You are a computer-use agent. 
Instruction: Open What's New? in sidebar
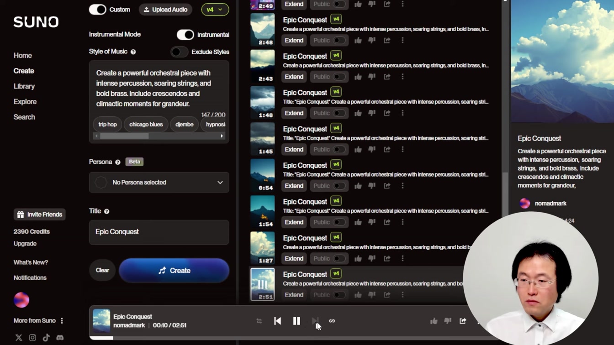pos(31,262)
